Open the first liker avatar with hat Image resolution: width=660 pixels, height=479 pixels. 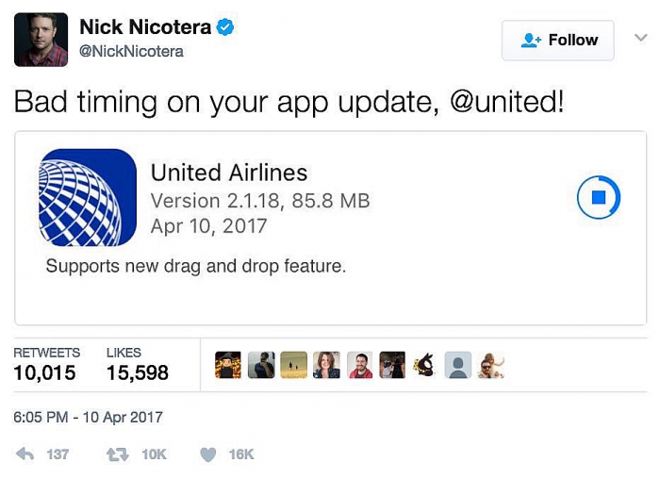228,365
